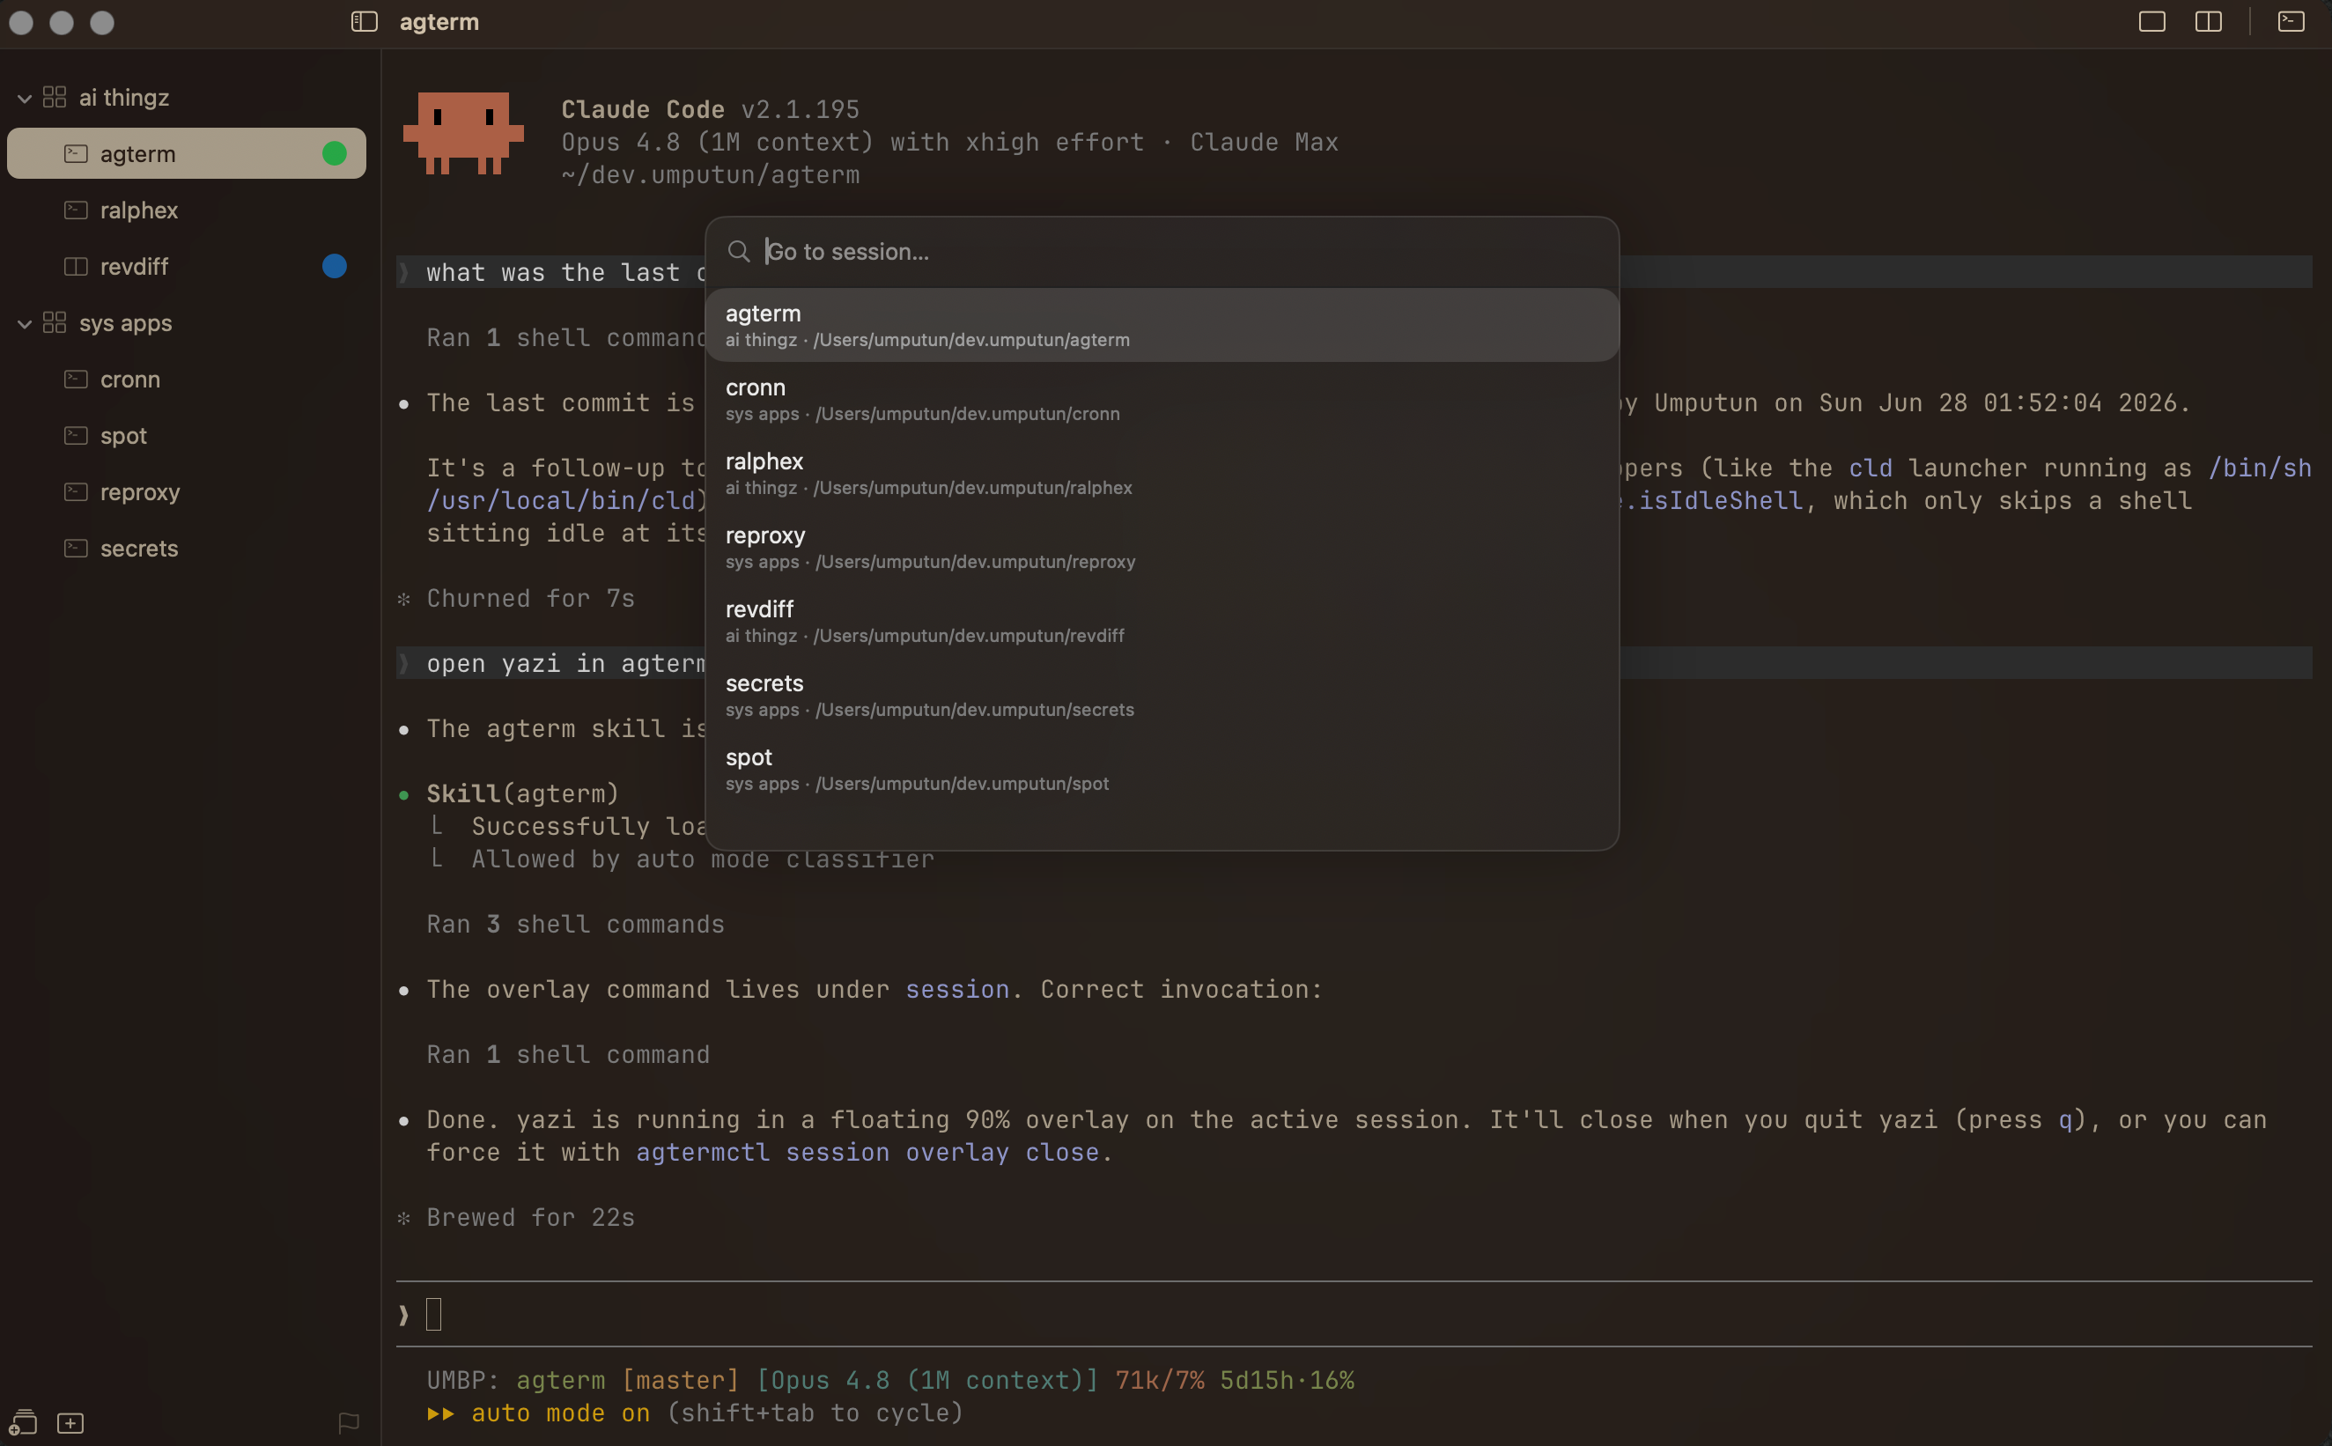
Task: Click the Claude Code pixel mascot logo
Action: [464, 133]
